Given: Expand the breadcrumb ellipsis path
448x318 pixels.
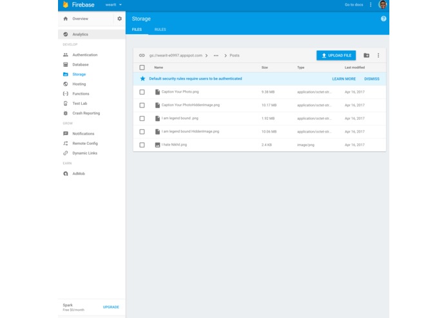Looking at the screenshot, I should [x=216, y=55].
